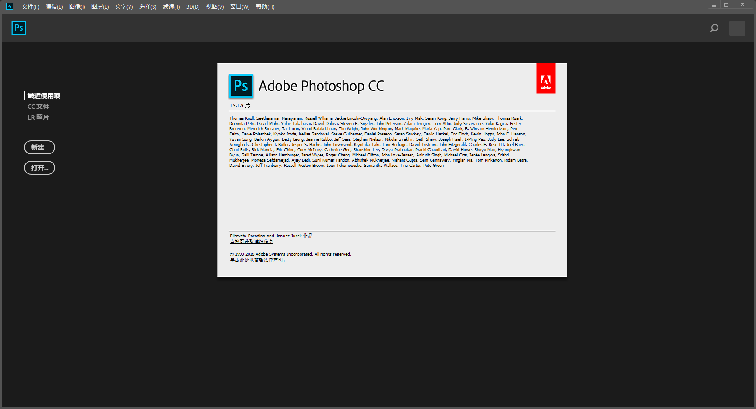The image size is (756, 409).
Task: Click the 新建... button
Action: coord(39,147)
